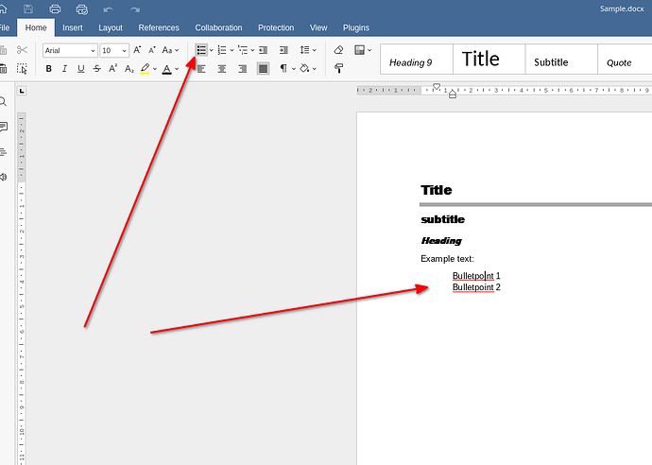652x465 pixels.
Task: Apply multilevel list formatting
Action: point(243,50)
